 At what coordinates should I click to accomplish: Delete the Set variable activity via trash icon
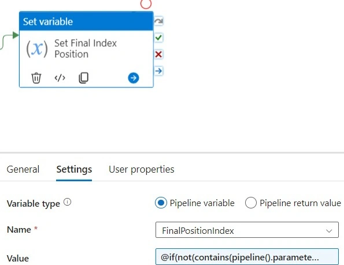click(36, 78)
